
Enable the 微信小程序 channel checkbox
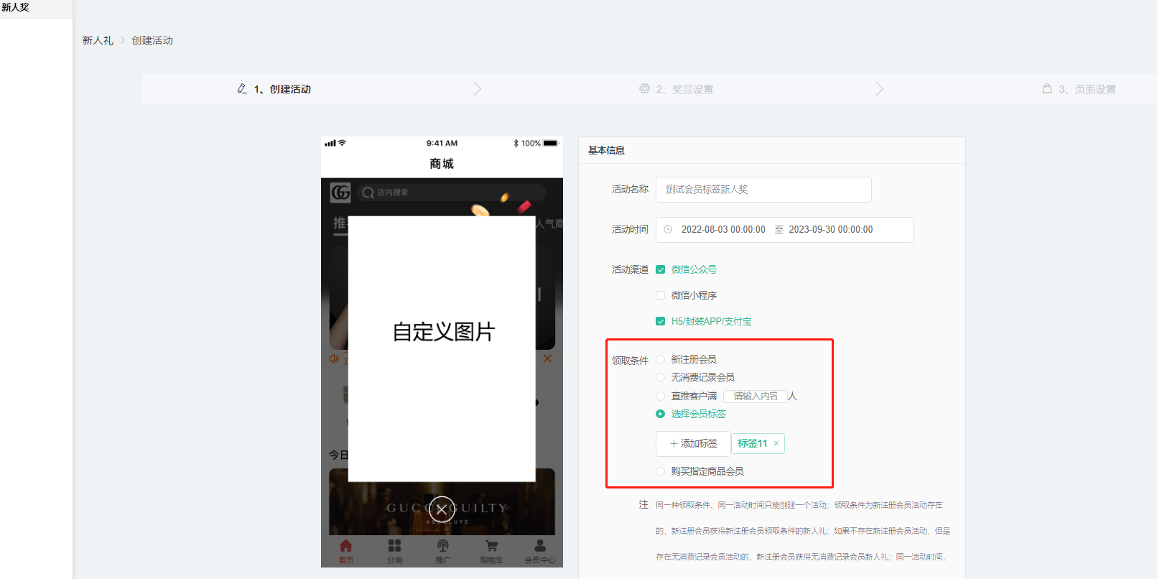[660, 295]
